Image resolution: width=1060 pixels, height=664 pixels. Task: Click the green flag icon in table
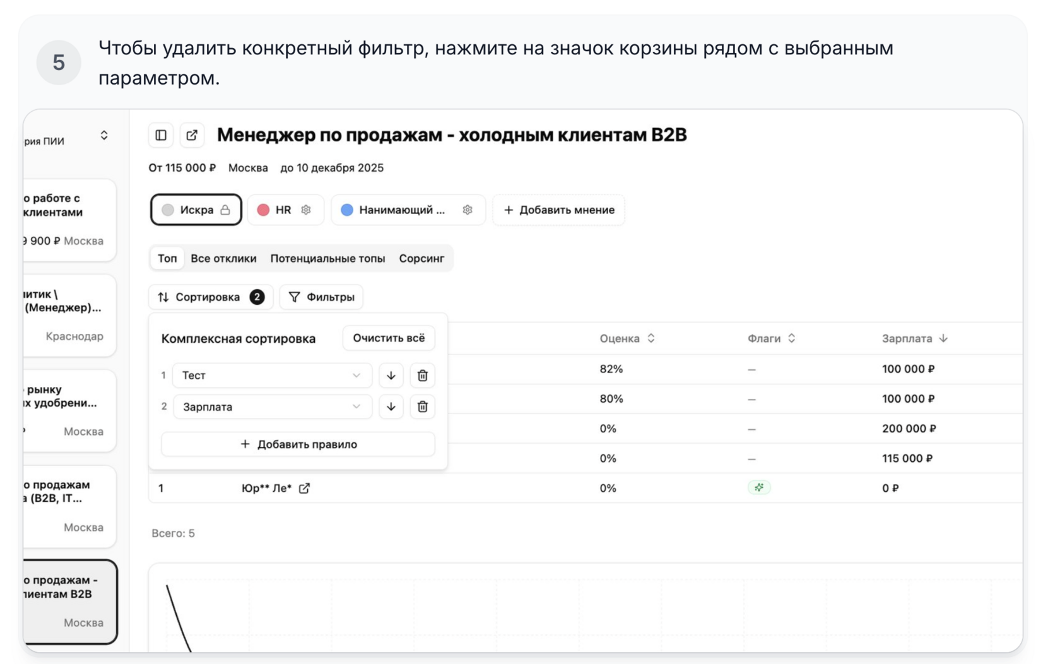759,487
